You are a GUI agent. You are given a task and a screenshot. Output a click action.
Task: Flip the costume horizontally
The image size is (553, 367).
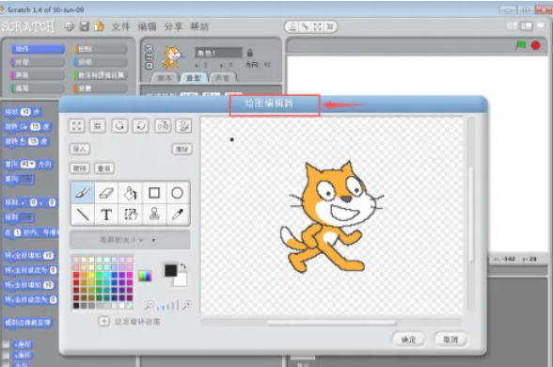(x=163, y=126)
